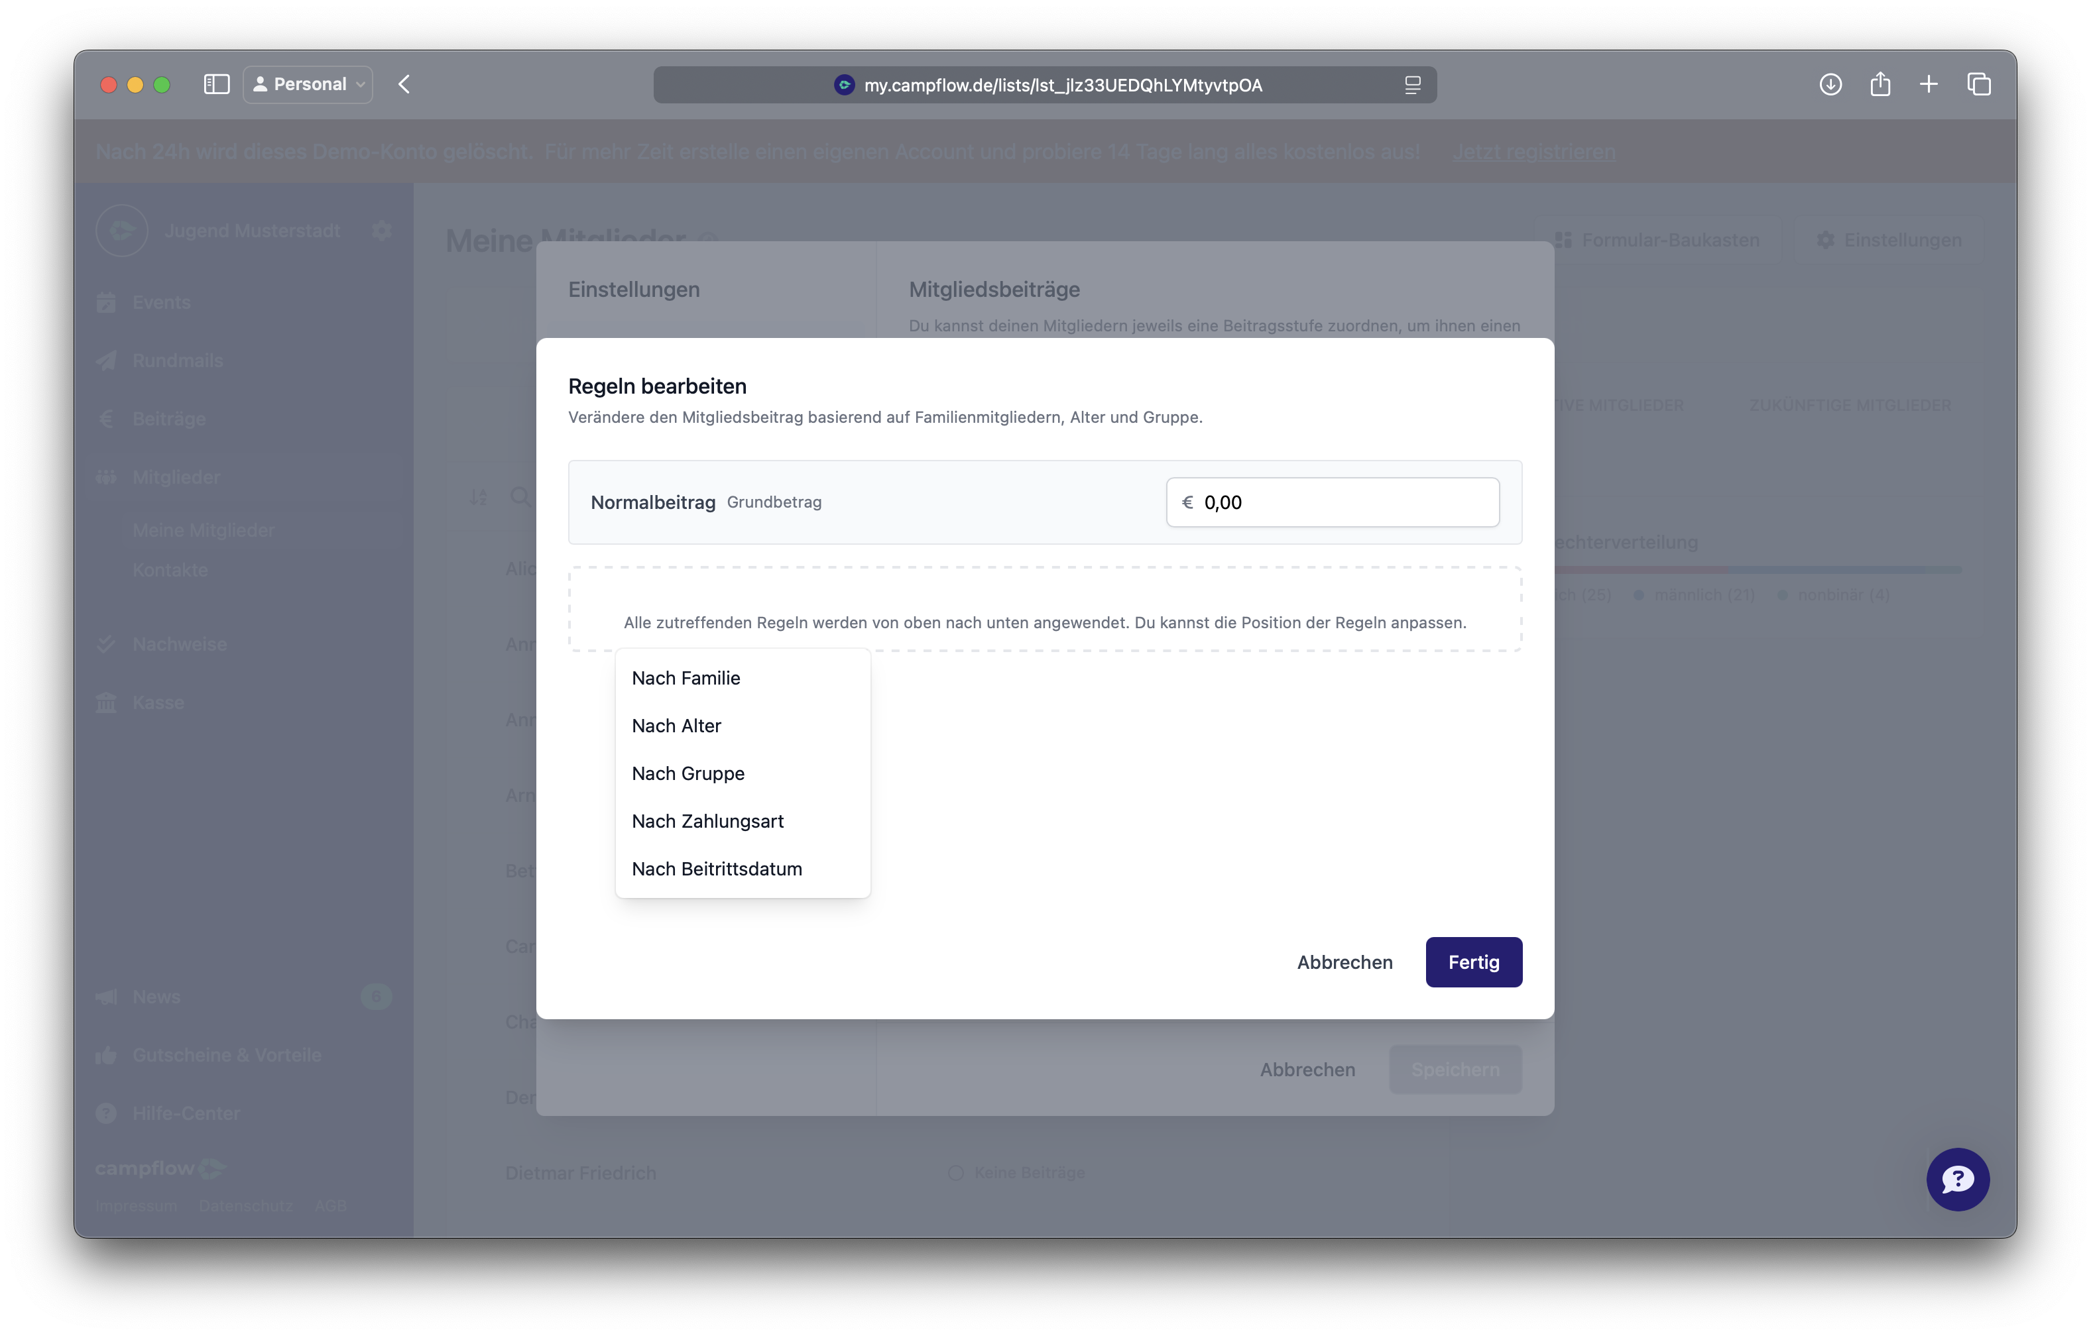
Task: Click the search icon in member list
Action: click(520, 496)
